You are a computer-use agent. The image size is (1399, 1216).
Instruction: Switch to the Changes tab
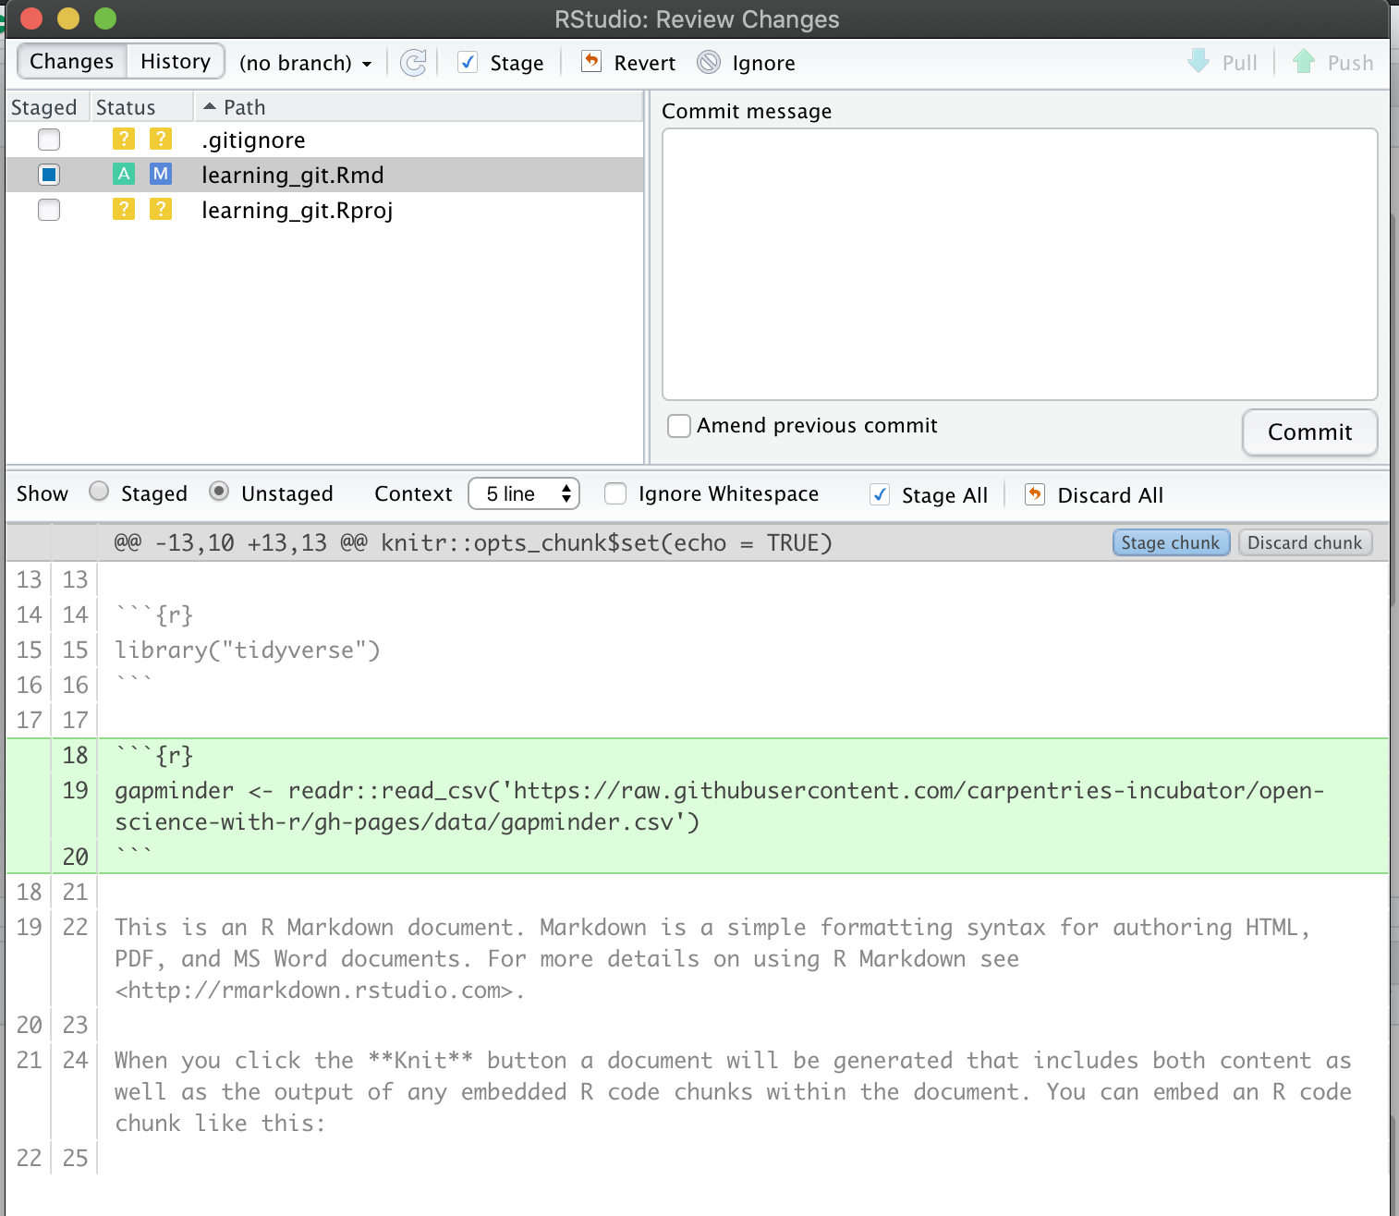click(x=71, y=61)
